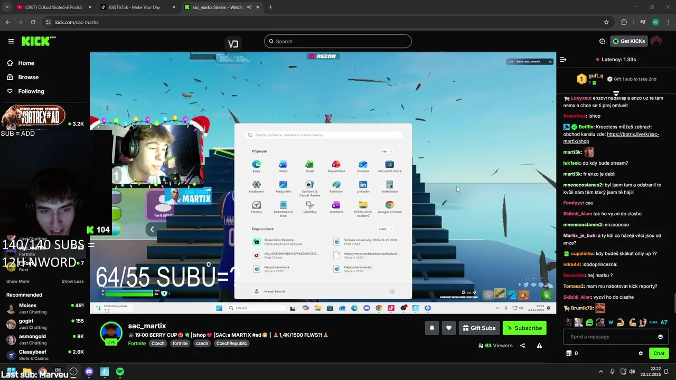The width and height of the screenshot is (676, 380).
Task: Click the share icon near Viewers
Action: [522, 346]
